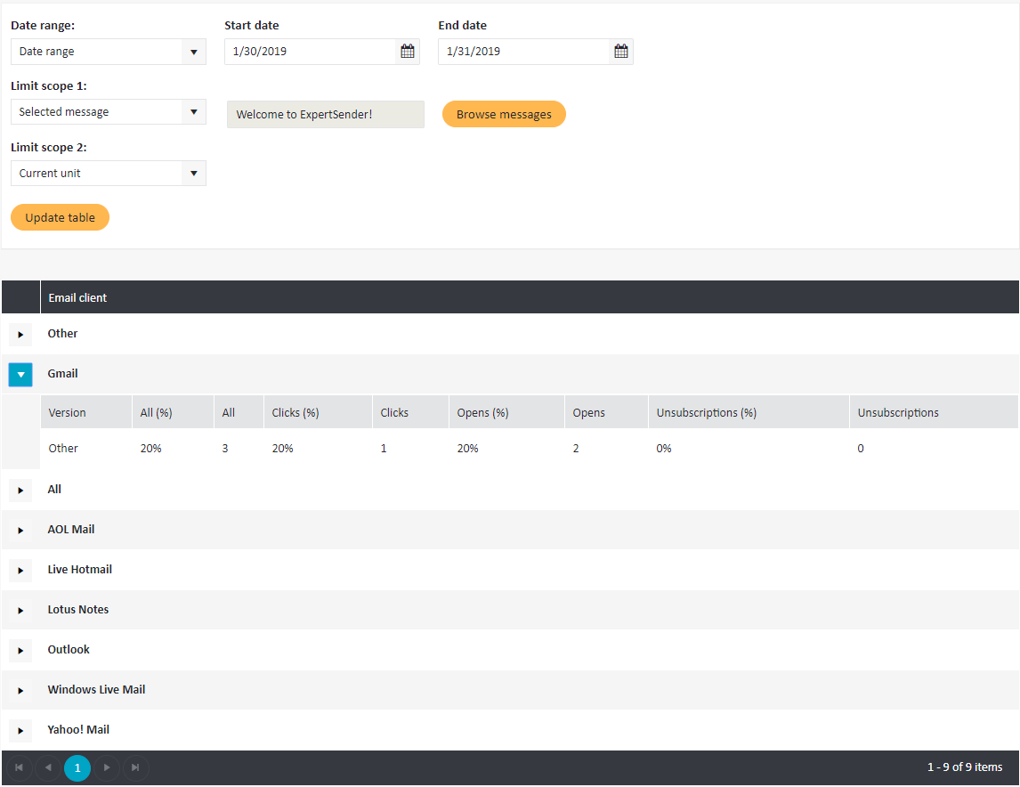Go to the first page of results

click(x=19, y=768)
